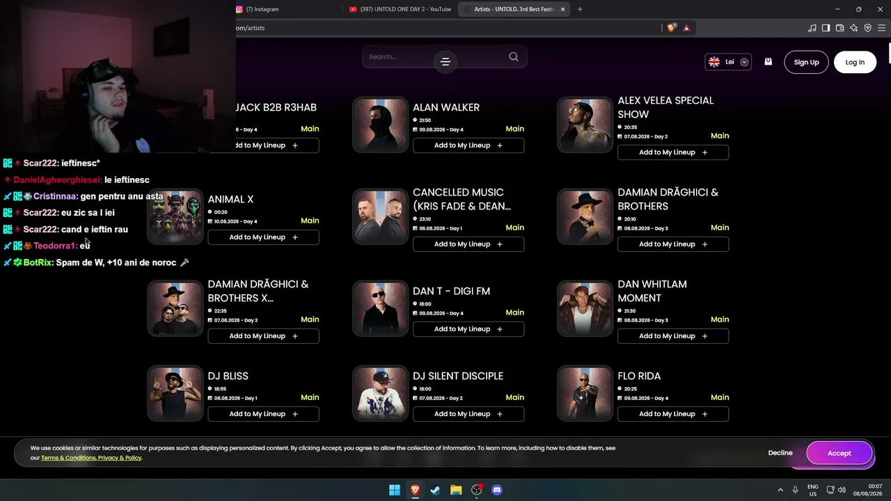Open the Leo AI sparkle icon
The height and width of the screenshot is (501, 891).
[x=854, y=28]
